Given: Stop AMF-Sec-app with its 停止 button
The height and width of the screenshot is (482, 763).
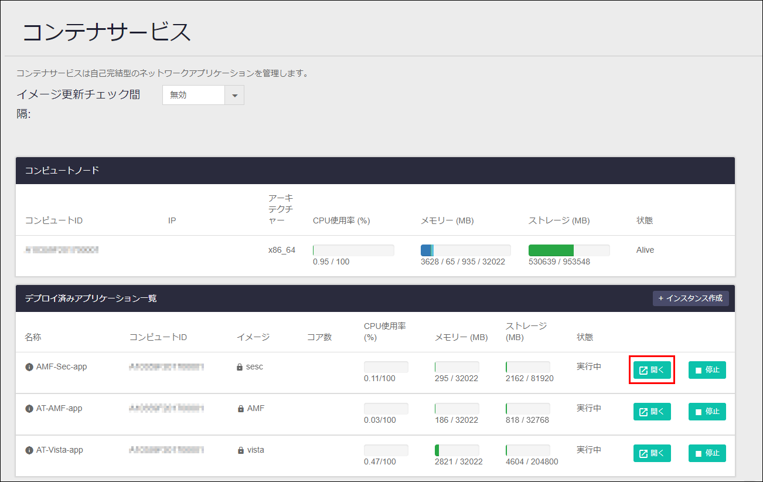Looking at the screenshot, I should [707, 369].
